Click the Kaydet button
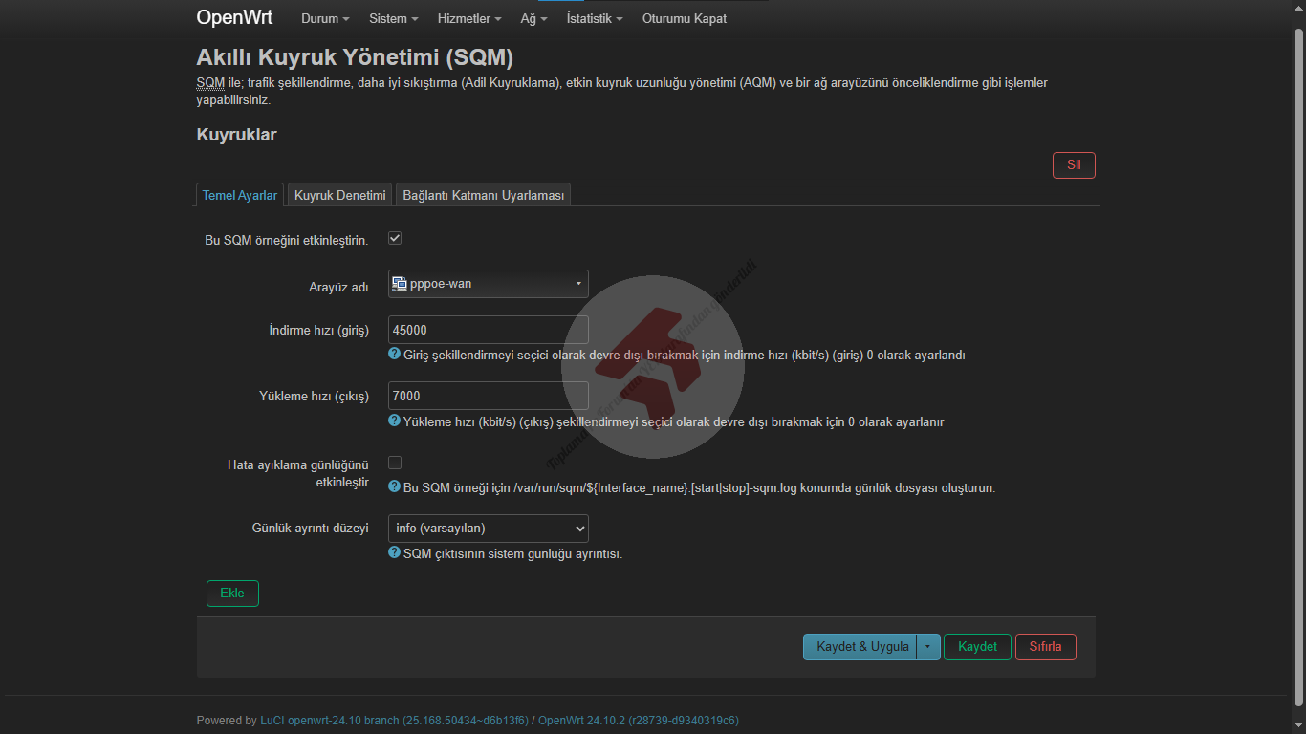Screen dimensions: 1306x734 pyautogui.click(x=977, y=647)
